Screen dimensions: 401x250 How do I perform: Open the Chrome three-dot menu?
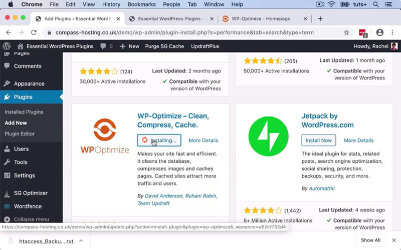[x=392, y=32]
